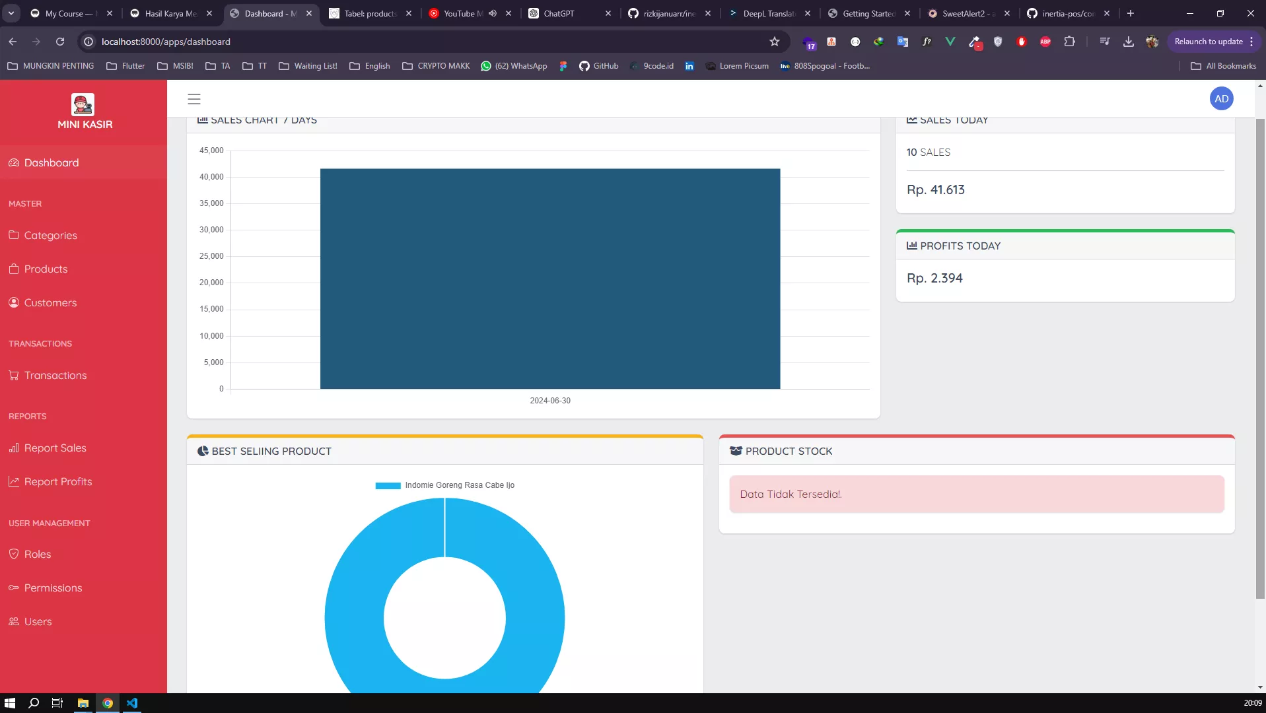The width and height of the screenshot is (1266, 713).
Task: Open the GitHub bookmark
Action: click(x=598, y=66)
